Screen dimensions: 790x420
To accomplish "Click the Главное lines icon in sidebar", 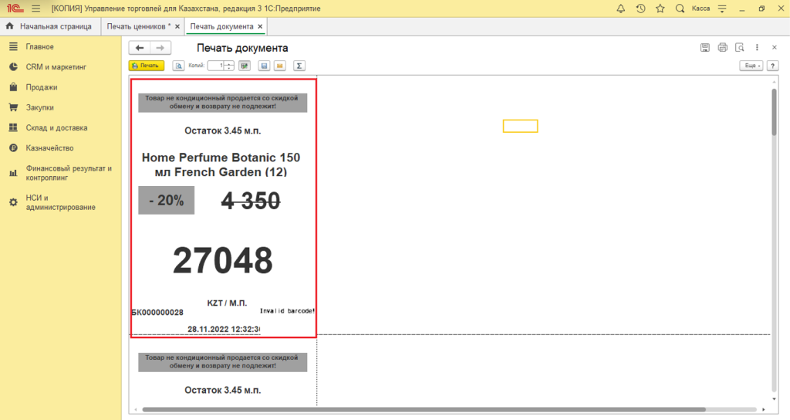I will point(14,46).
